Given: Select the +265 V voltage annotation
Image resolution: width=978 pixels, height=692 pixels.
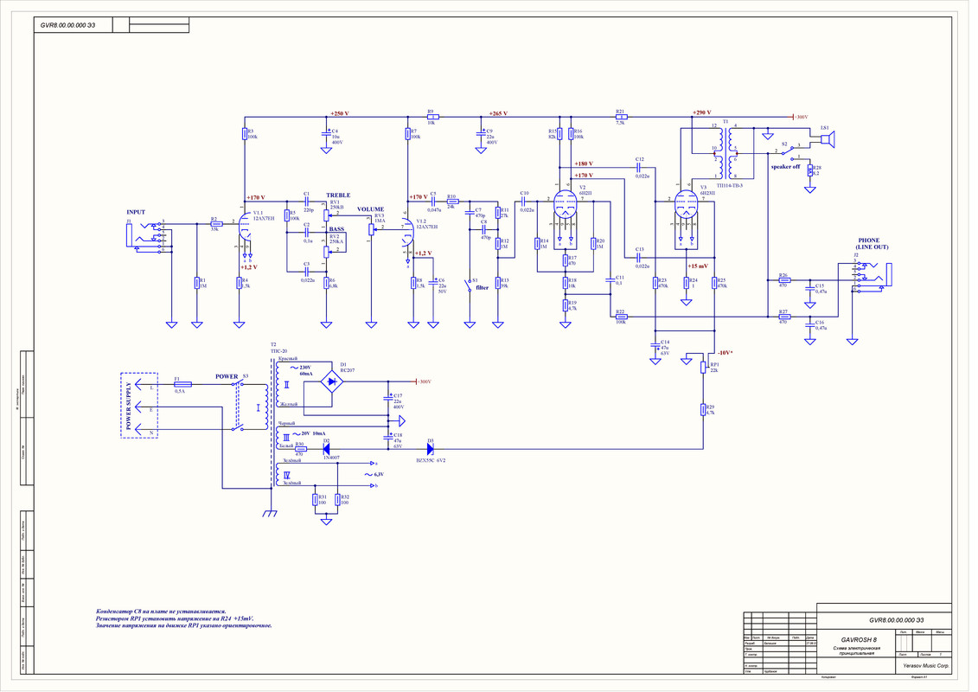Looking at the screenshot, I should click(x=498, y=113).
